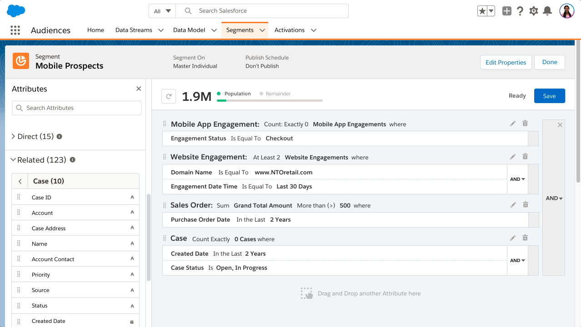Screen dimensions: 581x327
Task: Open the search scope All dropdown
Action: point(162,11)
